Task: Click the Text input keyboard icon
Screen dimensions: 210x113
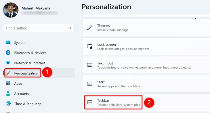Action: [89, 65]
